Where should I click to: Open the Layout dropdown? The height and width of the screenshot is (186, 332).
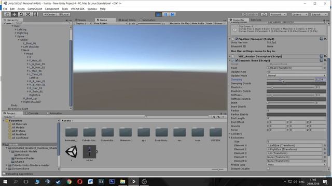pyautogui.click(x=319, y=14)
